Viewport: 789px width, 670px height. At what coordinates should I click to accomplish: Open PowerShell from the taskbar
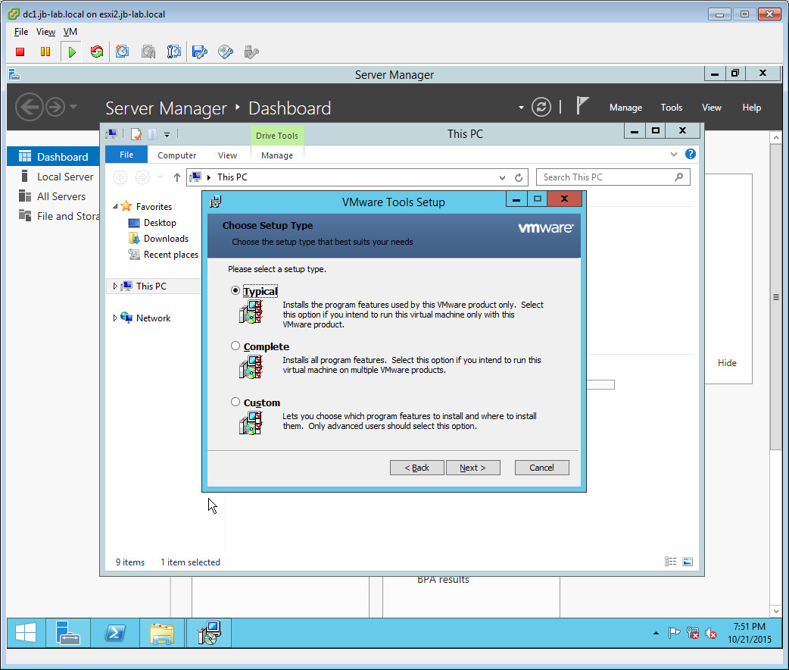115,633
